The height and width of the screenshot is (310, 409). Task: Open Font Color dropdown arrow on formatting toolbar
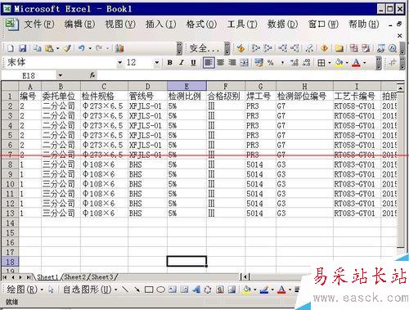(x=364, y=63)
